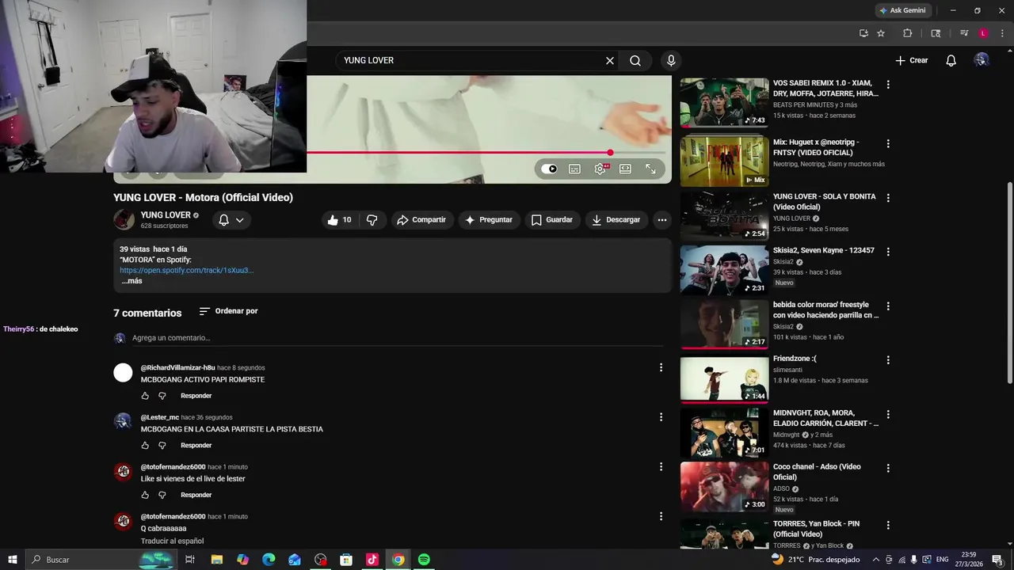
Task: Click the install app icon in address bar
Action: [x=863, y=33]
